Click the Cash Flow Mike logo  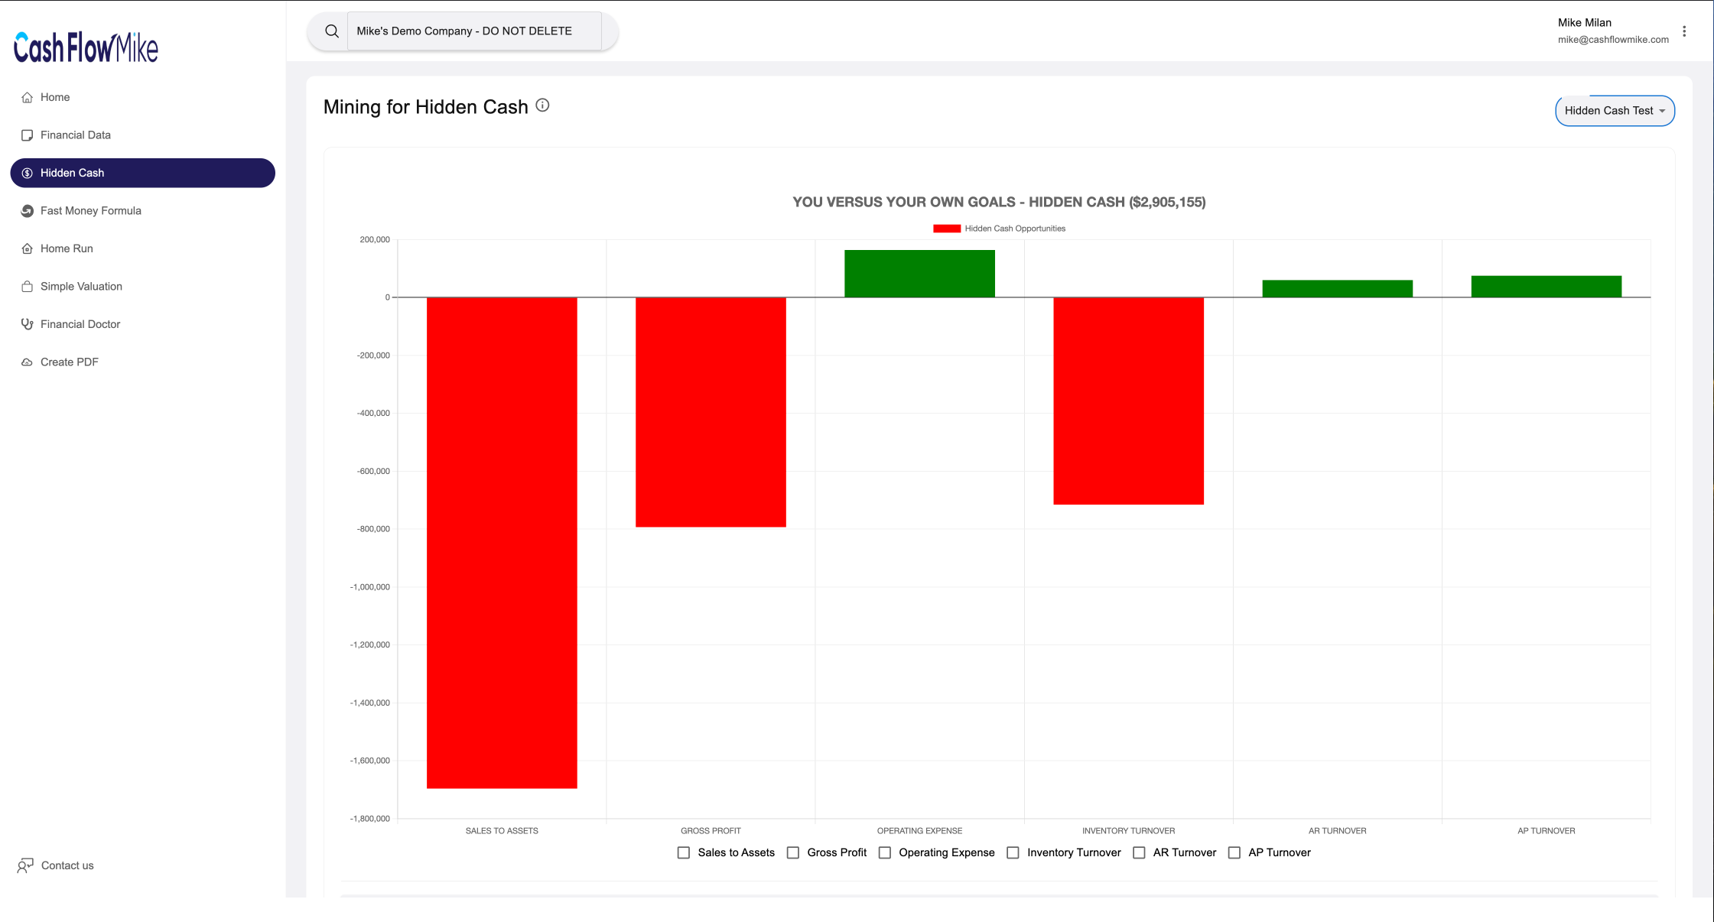click(86, 47)
